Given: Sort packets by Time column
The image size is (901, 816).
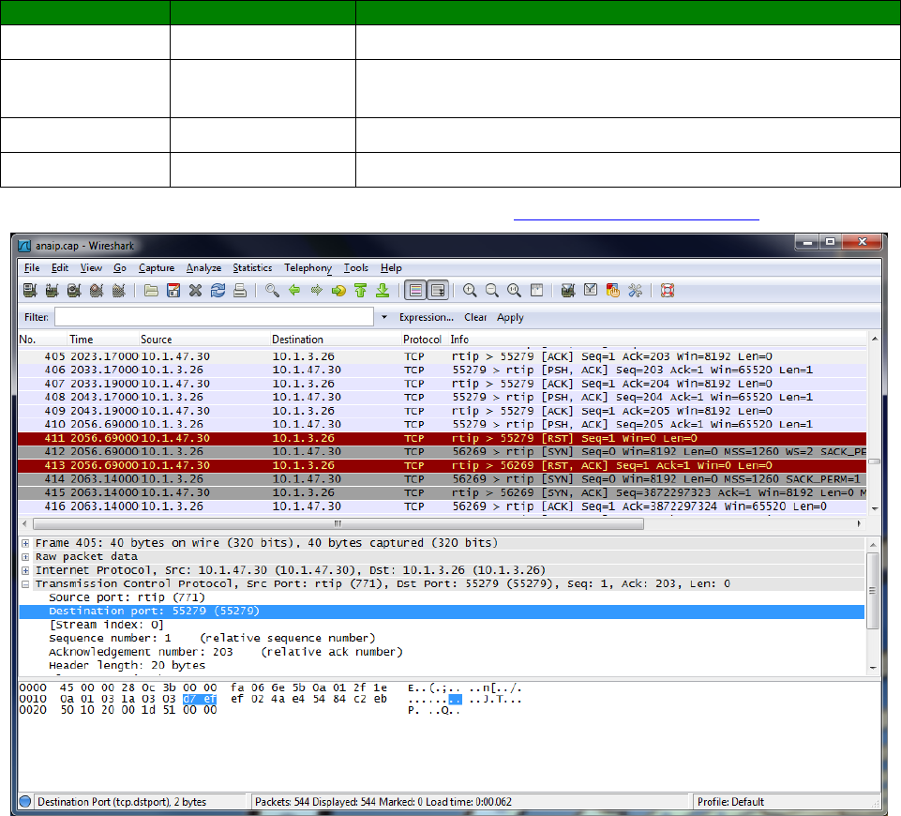Looking at the screenshot, I should (103, 340).
